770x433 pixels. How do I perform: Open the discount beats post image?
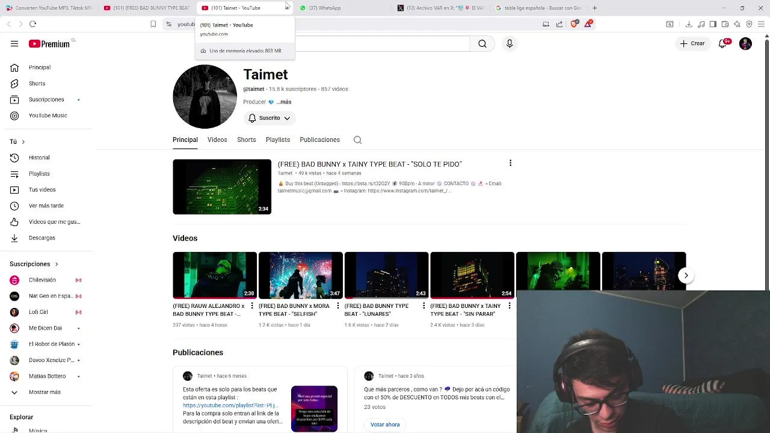click(314, 409)
